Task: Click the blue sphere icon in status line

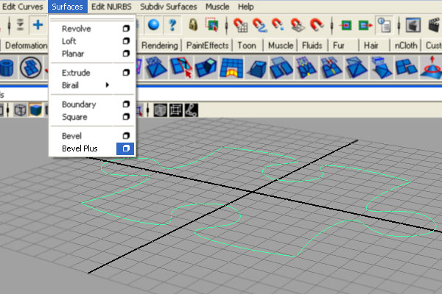Action: click(154, 25)
